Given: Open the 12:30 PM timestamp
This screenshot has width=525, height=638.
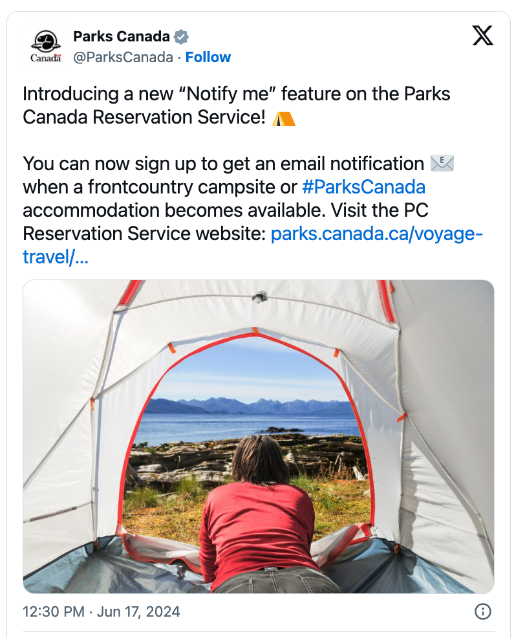Looking at the screenshot, I should [x=54, y=612].
